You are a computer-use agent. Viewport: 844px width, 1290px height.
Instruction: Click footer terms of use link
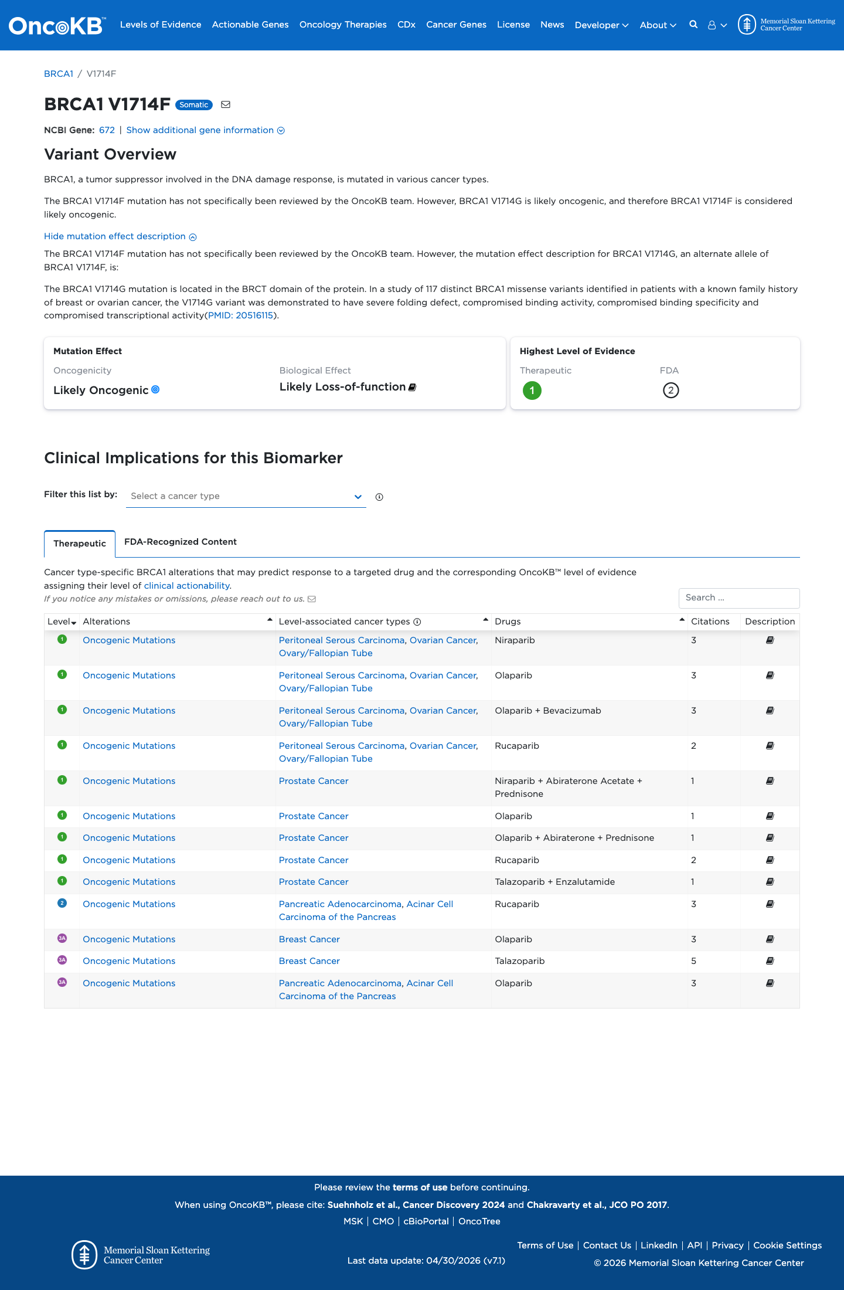pyautogui.click(x=420, y=1187)
